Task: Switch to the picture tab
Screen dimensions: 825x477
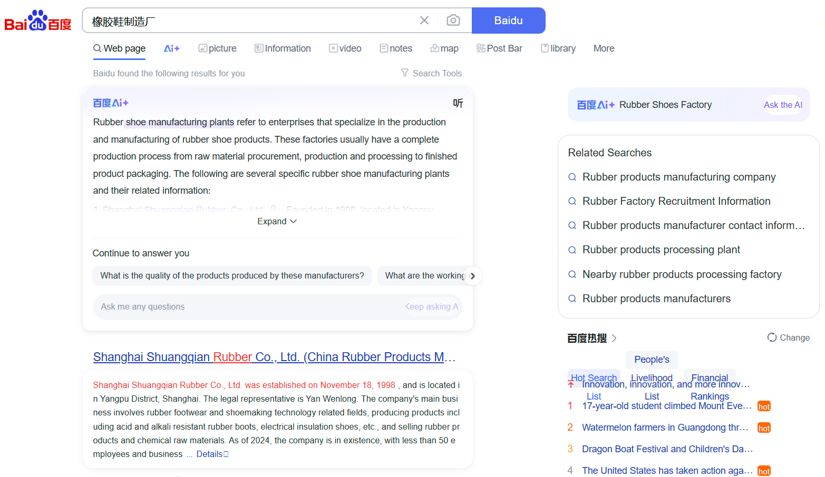Action: (x=217, y=48)
